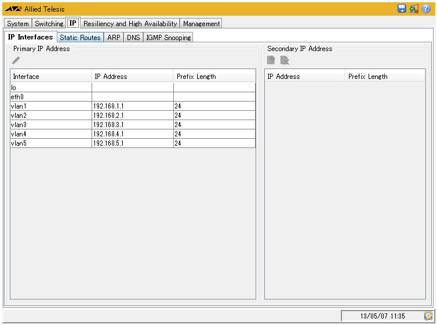Image resolution: width=437 pixels, height=325 pixels.
Task: Click the logout door icon
Action: 414,9
